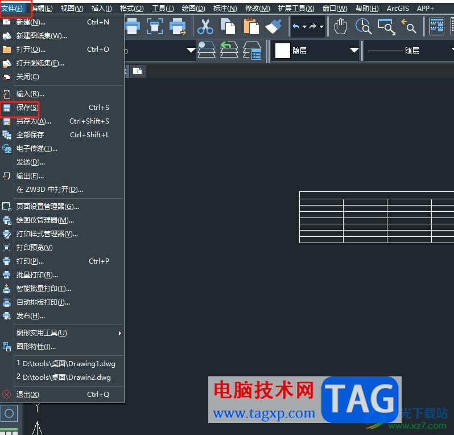
Task: Open the APP+ menu
Action: click(426, 9)
